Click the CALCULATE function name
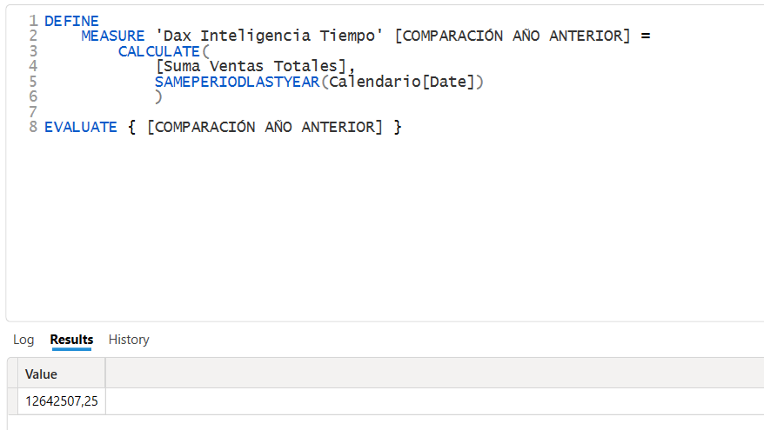The height and width of the screenshot is (430, 764). tap(159, 51)
